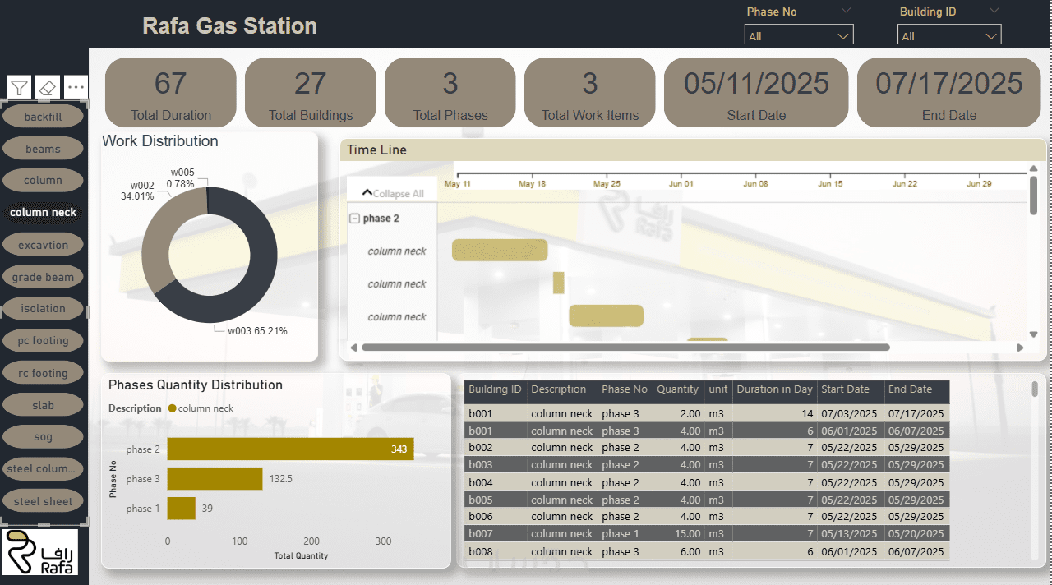Select the steel sheet slicer button
Image resolution: width=1052 pixels, height=585 pixels.
[44, 501]
